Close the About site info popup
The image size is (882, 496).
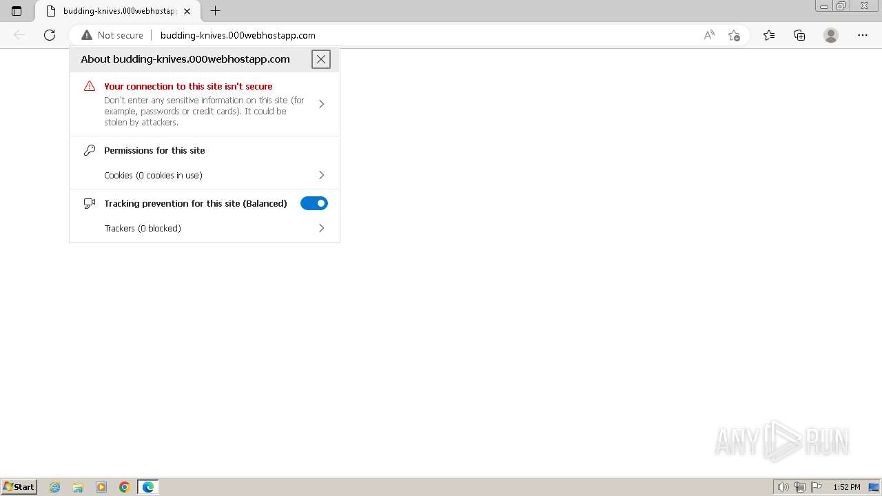pos(321,59)
